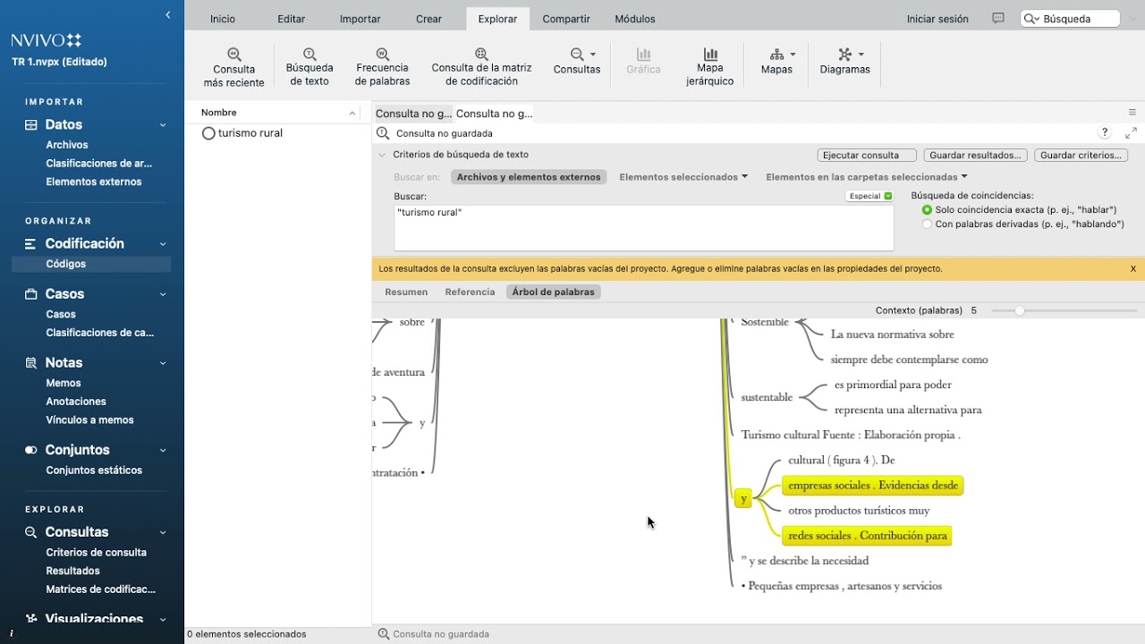Click the NVivo logo
This screenshot has width=1145, height=644.
point(47,40)
